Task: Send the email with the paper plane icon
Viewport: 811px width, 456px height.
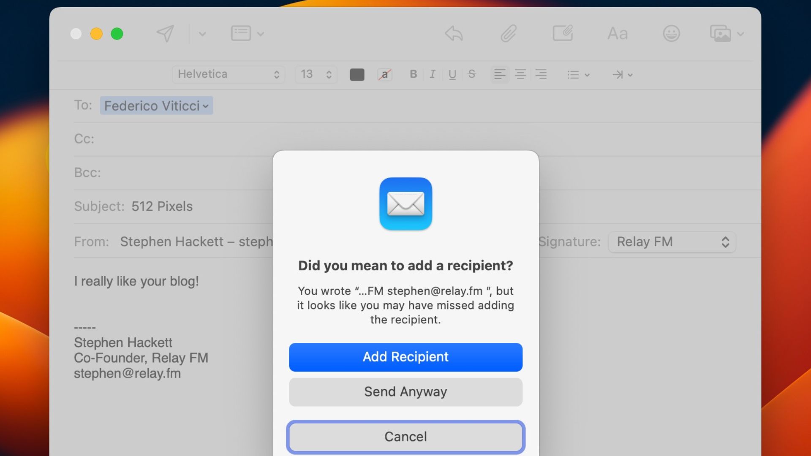Action: (165, 33)
